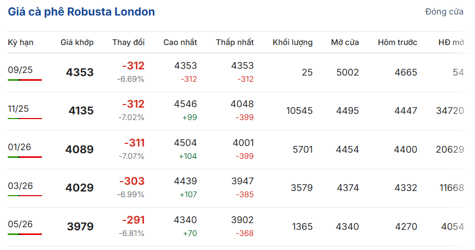The height and width of the screenshot is (250, 475).
Task: Open the 09/25 contract term
Action: tap(20, 70)
